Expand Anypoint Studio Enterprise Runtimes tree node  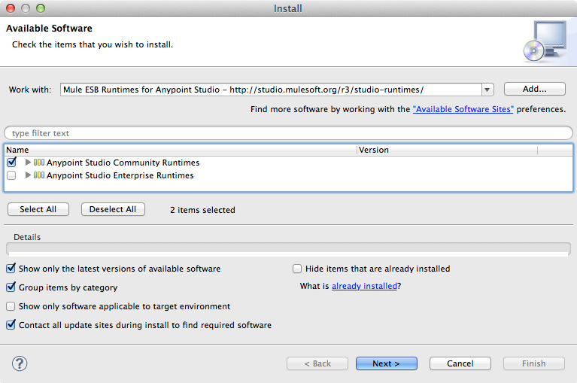click(x=29, y=175)
